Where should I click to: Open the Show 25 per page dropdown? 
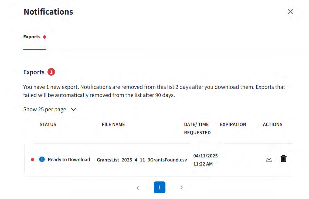click(x=50, y=109)
